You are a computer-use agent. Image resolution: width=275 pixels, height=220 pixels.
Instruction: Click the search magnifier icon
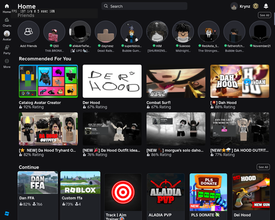(106, 6)
